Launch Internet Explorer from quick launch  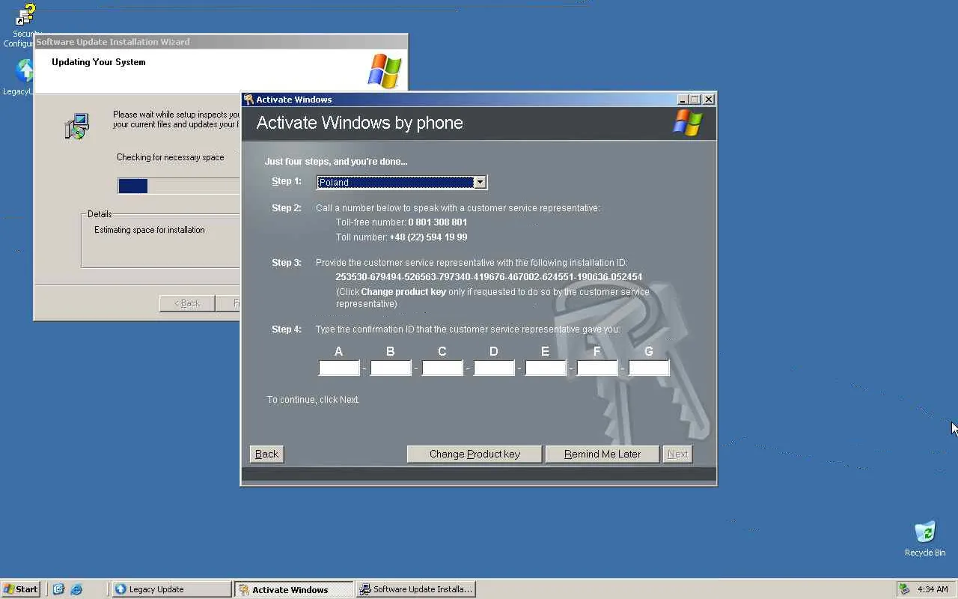tap(76, 589)
